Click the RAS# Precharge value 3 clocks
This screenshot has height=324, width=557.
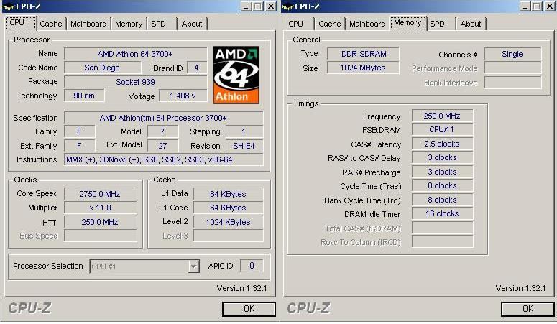point(442,172)
